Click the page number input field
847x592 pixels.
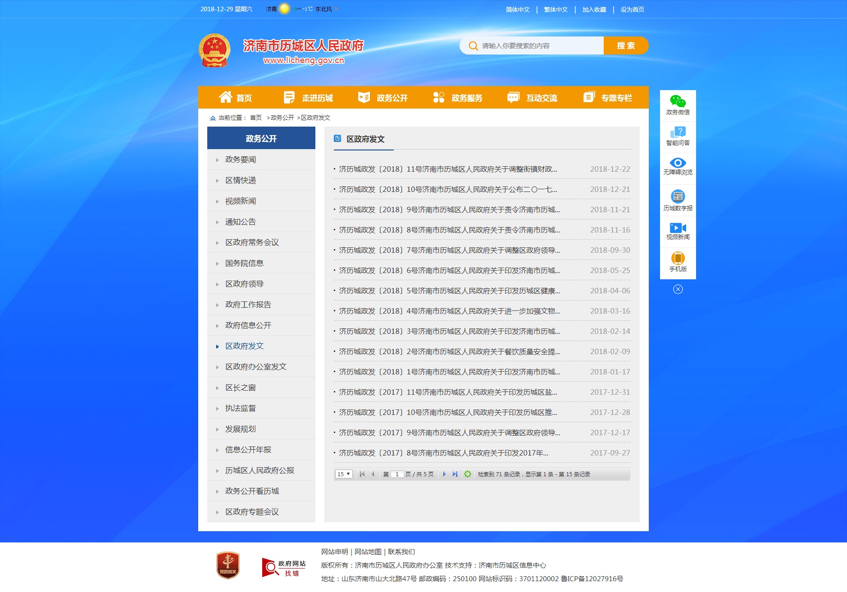click(x=397, y=474)
